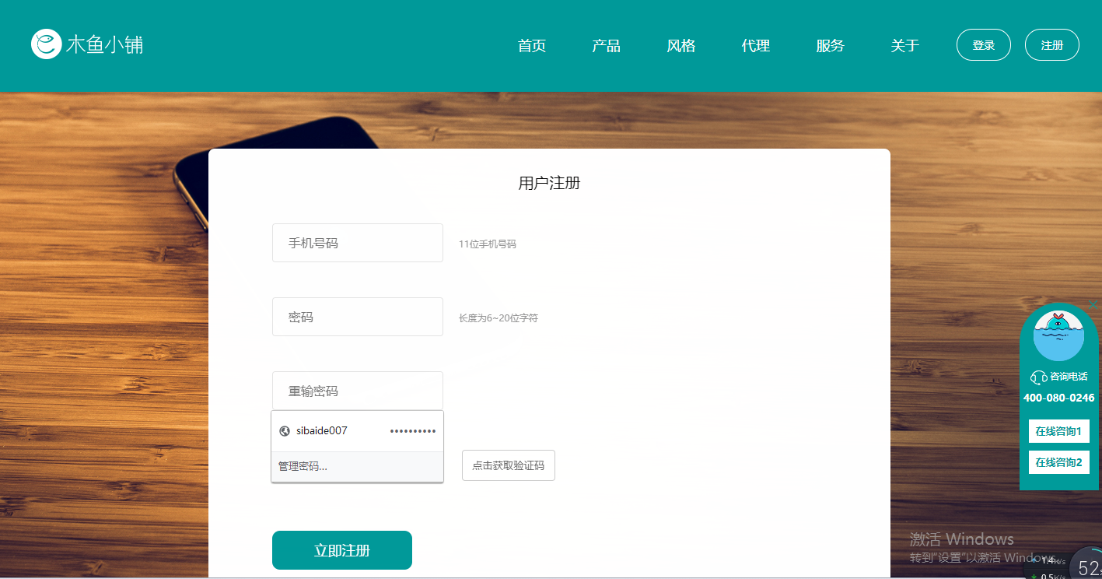The width and height of the screenshot is (1102, 579).
Task: Open the 关于 page link
Action: [904, 45]
